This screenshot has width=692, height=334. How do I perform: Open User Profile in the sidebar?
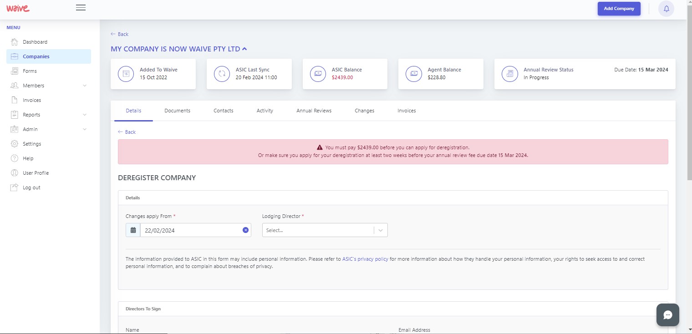pyautogui.click(x=49, y=173)
